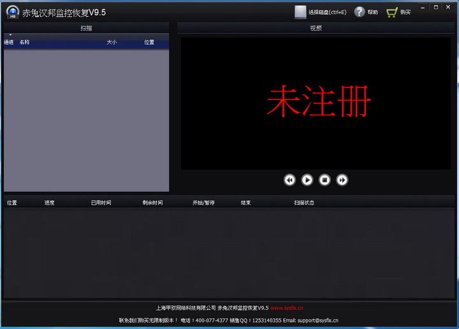Start video with the play button
Viewport: 459px width, 329px height.
click(307, 180)
